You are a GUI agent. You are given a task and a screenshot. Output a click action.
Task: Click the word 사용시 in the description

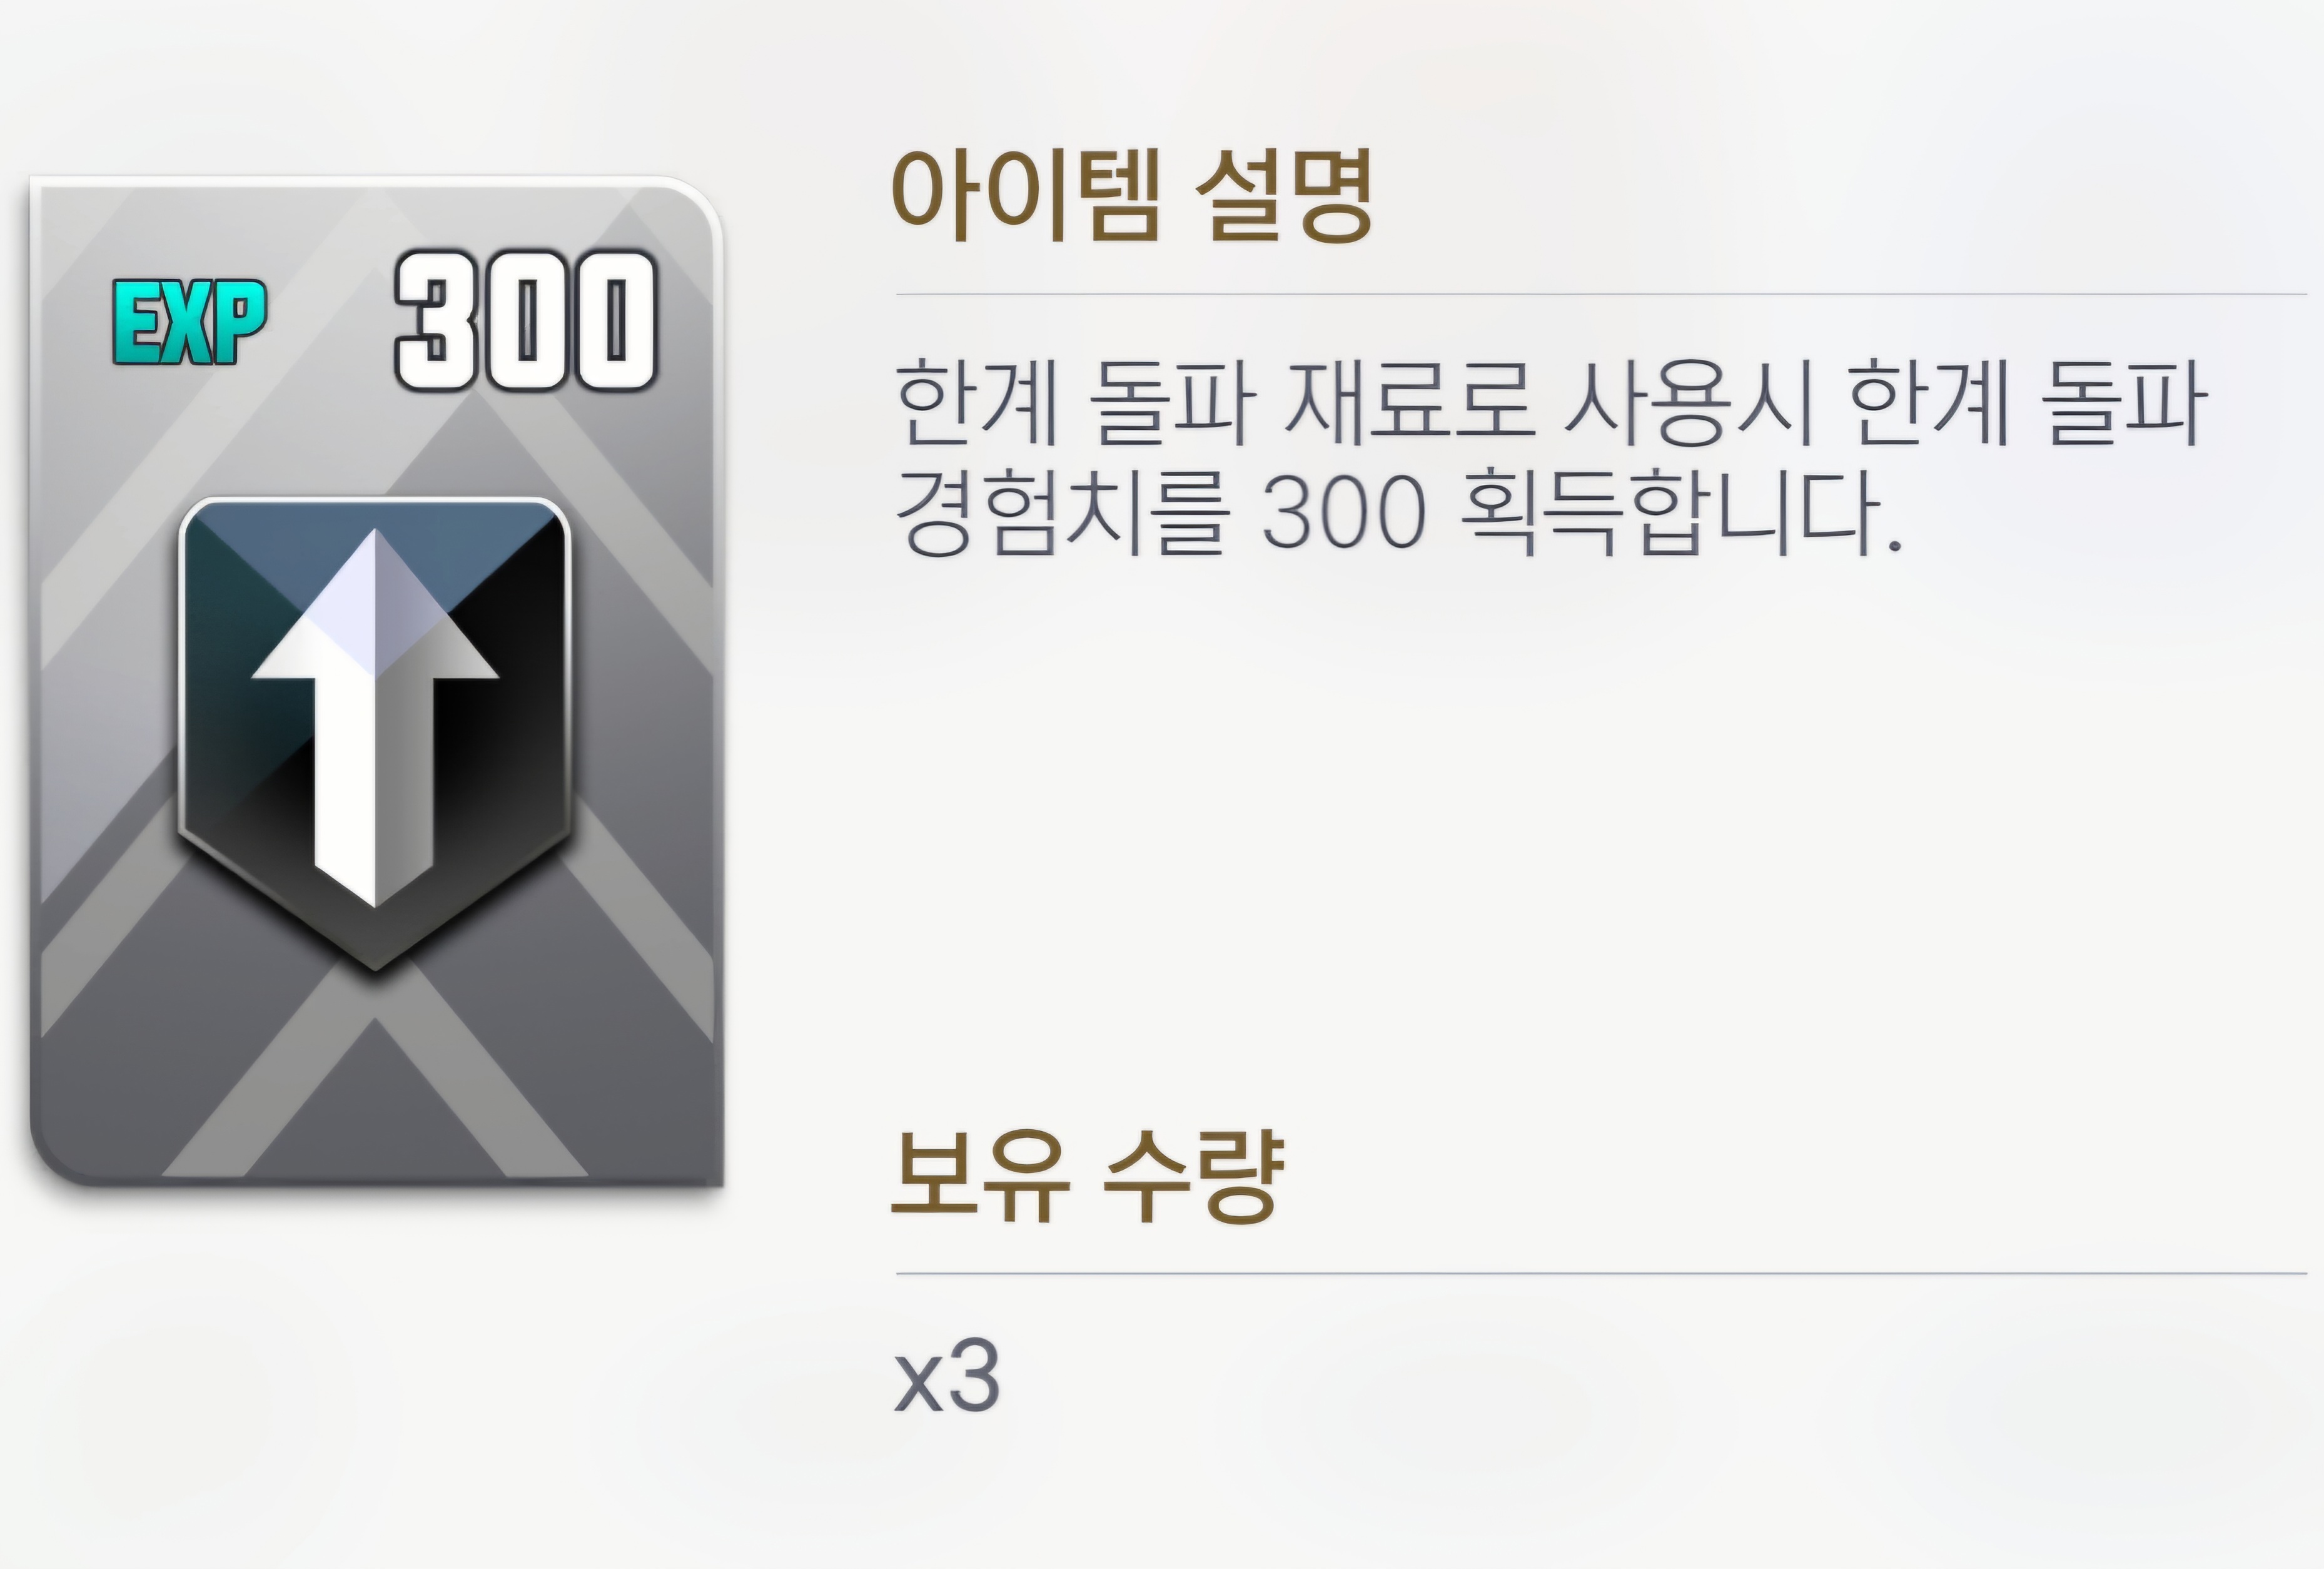(1689, 402)
